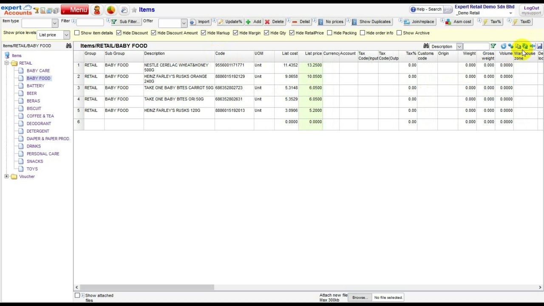Click the Delist button
Screen dimensions: 544x306
click(x=301, y=22)
